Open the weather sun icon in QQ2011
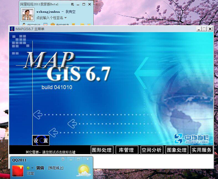The image size is (218, 179). 84,170
